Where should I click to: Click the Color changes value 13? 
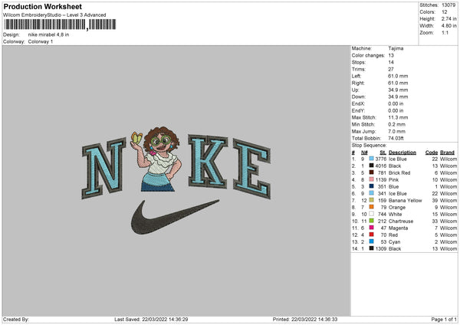click(391, 55)
